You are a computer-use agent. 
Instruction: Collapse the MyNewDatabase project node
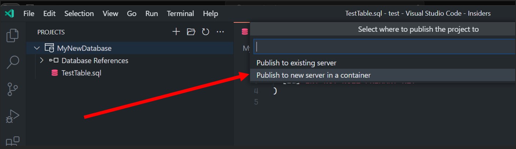click(x=37, y=48)
